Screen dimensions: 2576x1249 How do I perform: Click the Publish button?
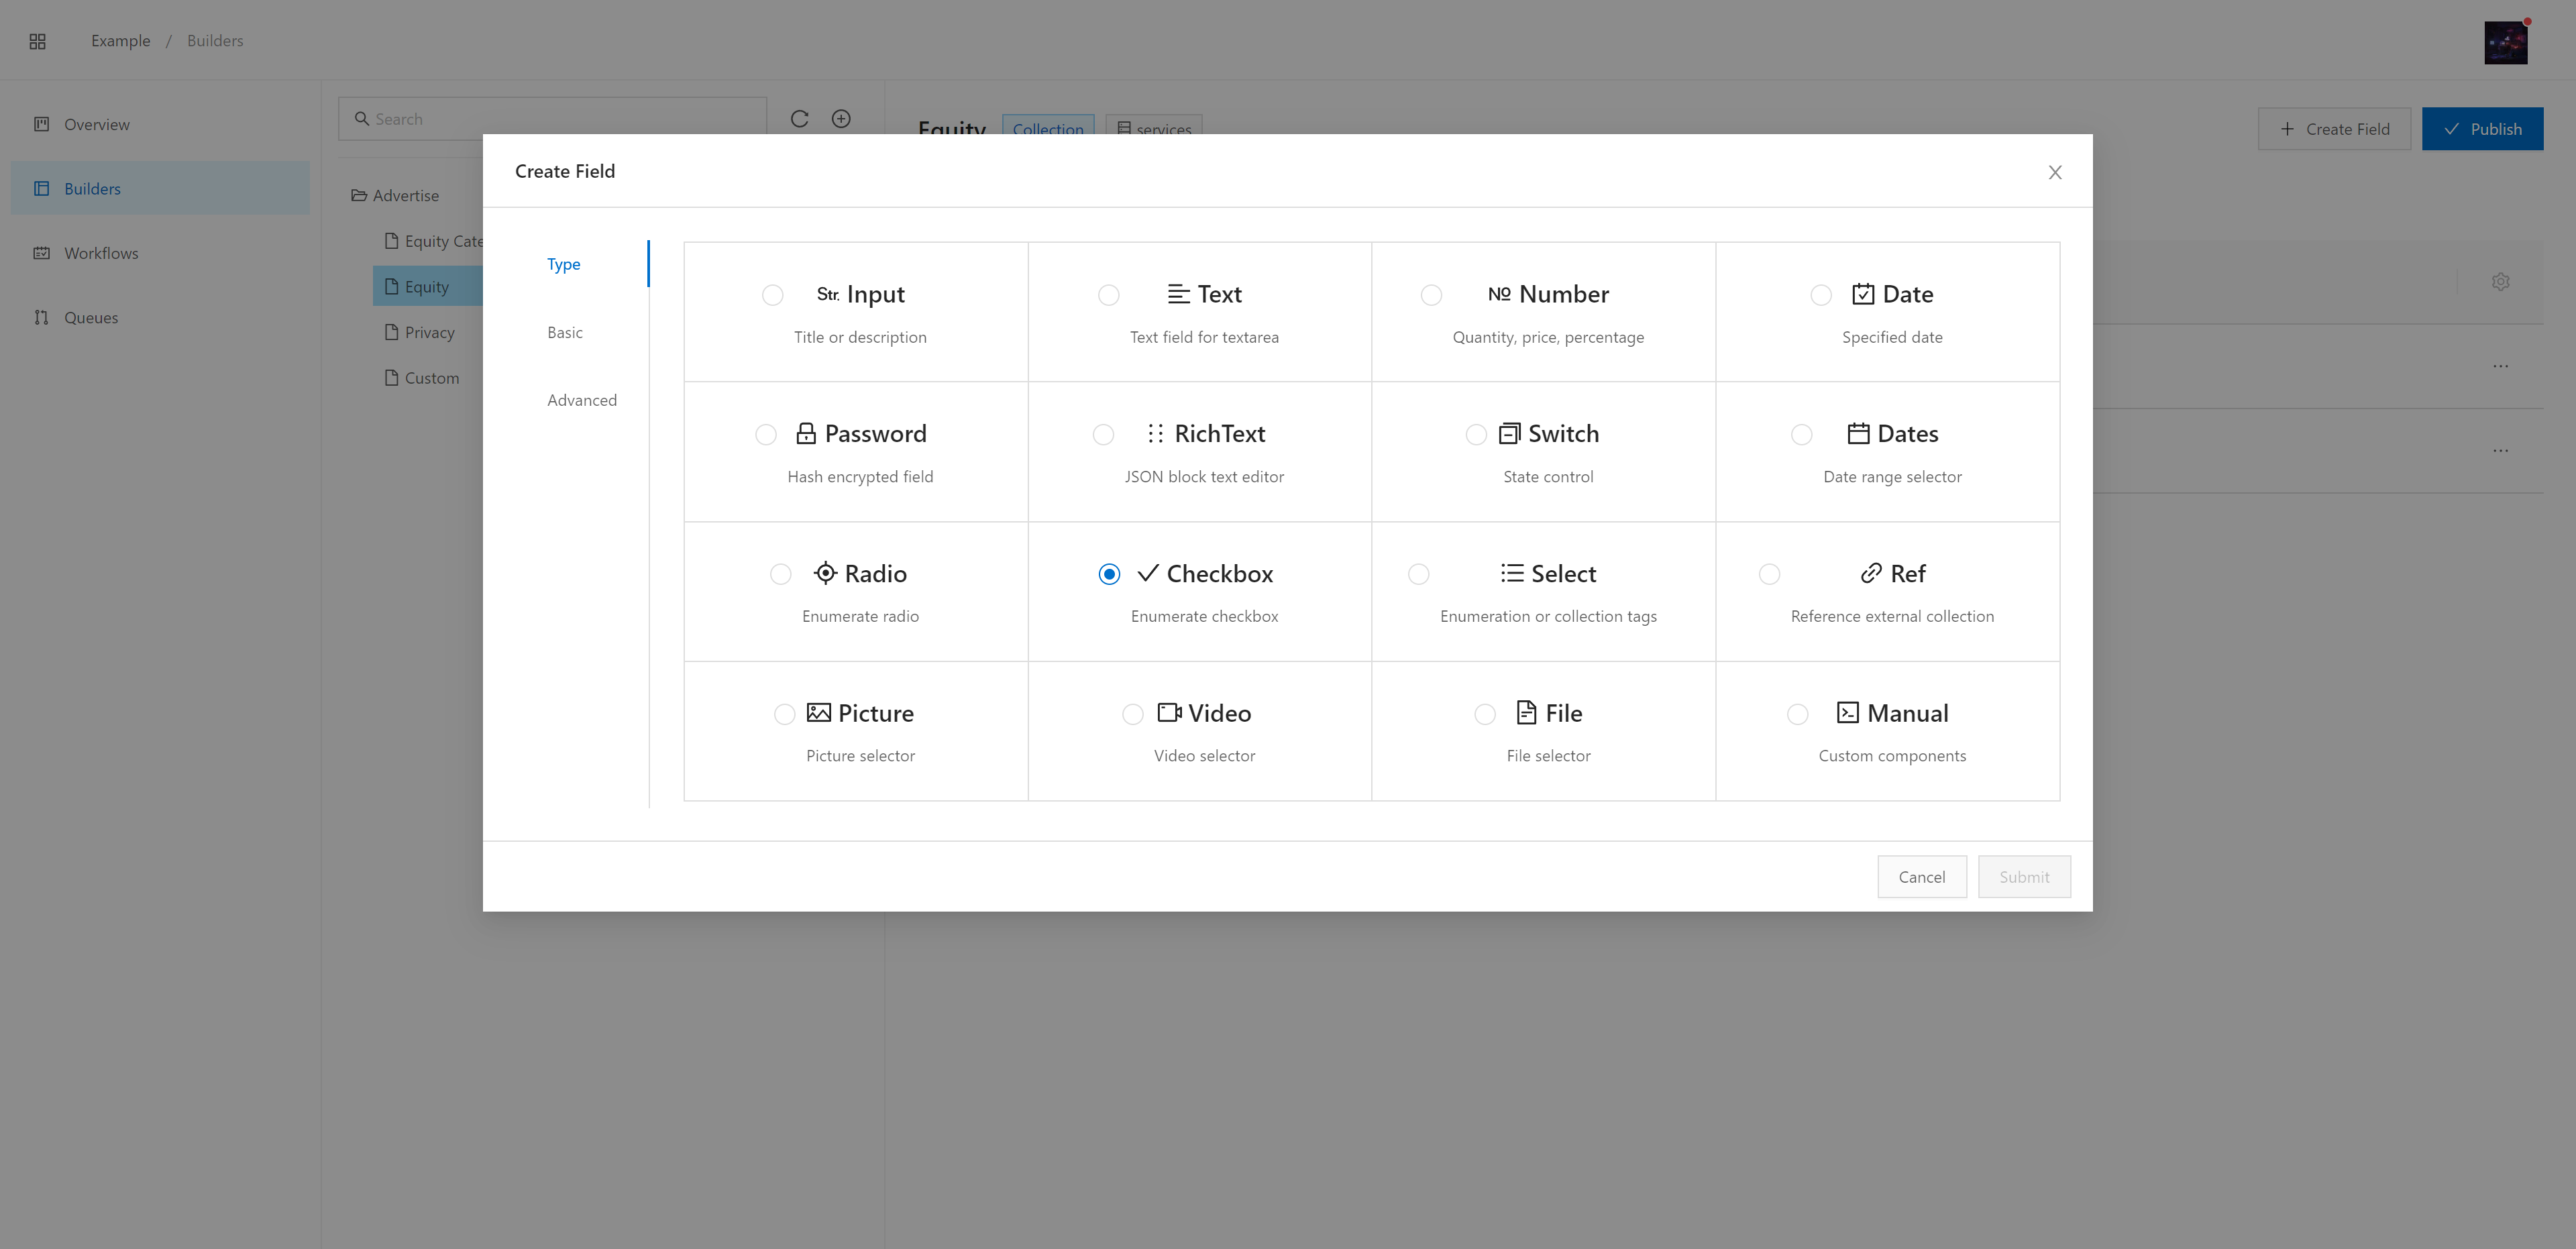(2481, 129)
